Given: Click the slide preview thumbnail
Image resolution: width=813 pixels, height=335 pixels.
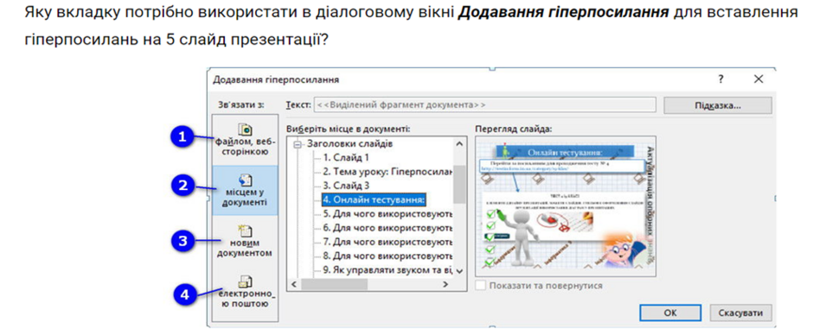Looking at the screenshot, I should pyautogui.click(x=566, y=206).
